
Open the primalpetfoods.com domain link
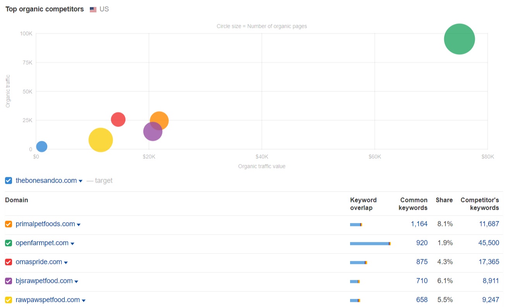tap(45, 224)
